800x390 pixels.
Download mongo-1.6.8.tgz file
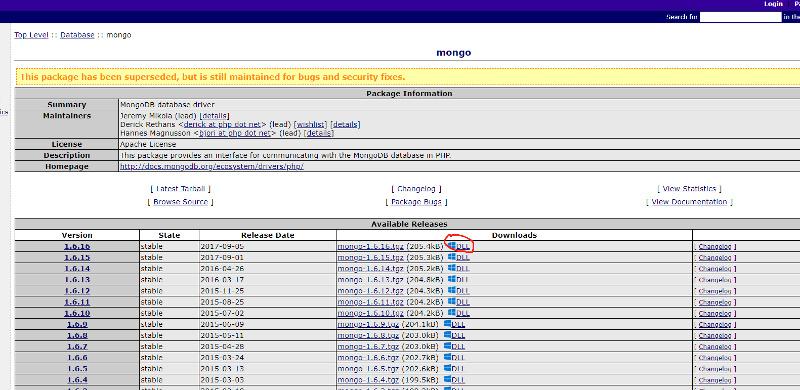(368, 335)
